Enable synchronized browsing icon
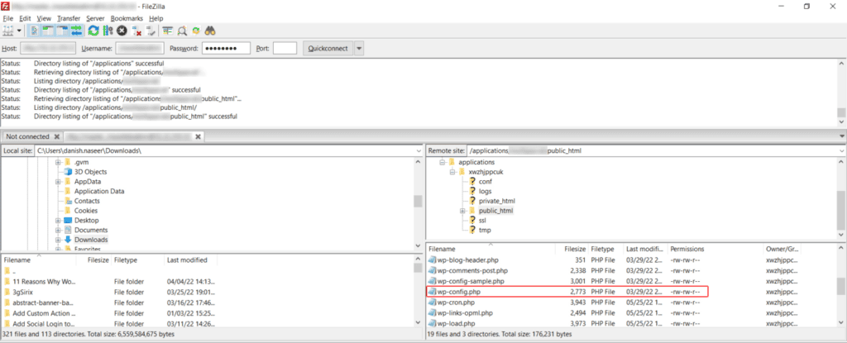The width and height of the screenshot is (847, 343). pos(196,31)
